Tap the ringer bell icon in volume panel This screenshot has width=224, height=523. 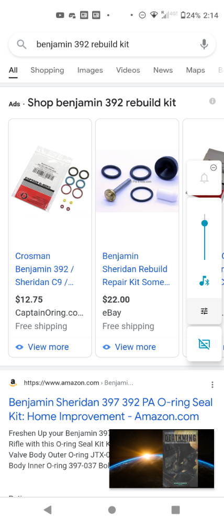point(204,178)
